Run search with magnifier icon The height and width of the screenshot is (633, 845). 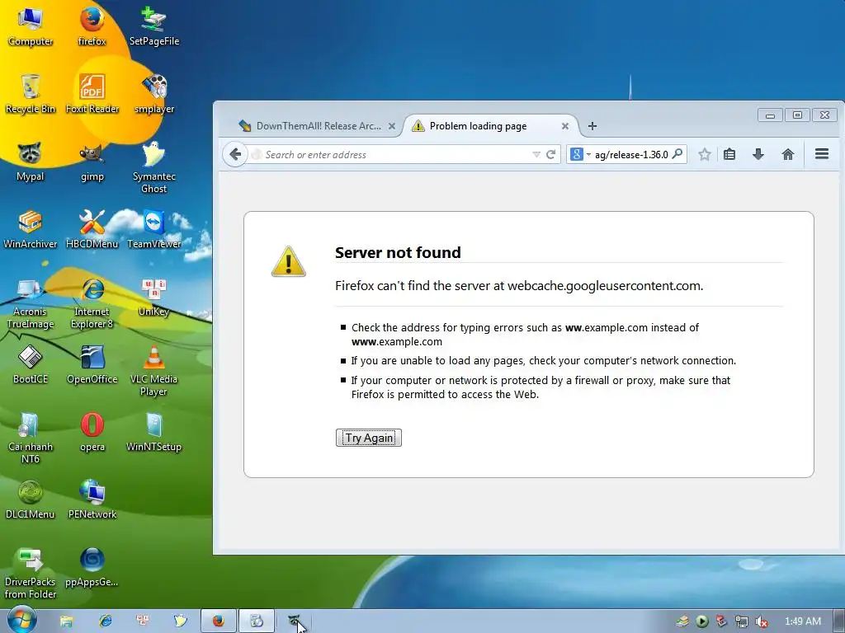[677, 154]
